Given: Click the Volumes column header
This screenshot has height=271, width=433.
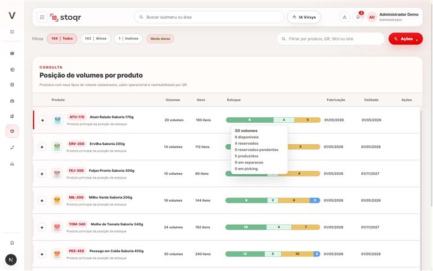Looking at the screenshot, I should [173, 100].
